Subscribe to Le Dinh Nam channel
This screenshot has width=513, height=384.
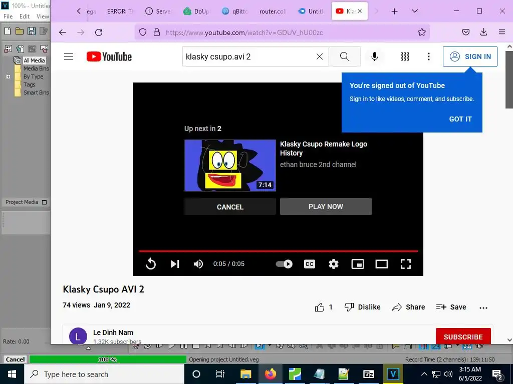pos(463,336)
